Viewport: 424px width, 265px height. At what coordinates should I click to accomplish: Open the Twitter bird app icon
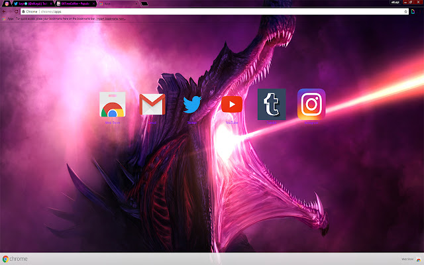click(192, 105)
